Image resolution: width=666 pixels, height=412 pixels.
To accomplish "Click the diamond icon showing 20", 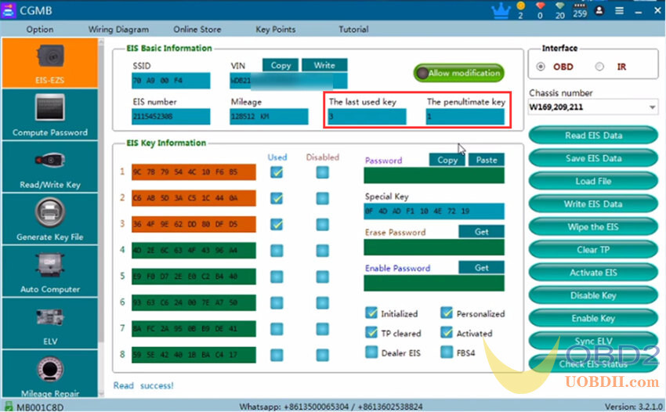I will coord(560,6).
